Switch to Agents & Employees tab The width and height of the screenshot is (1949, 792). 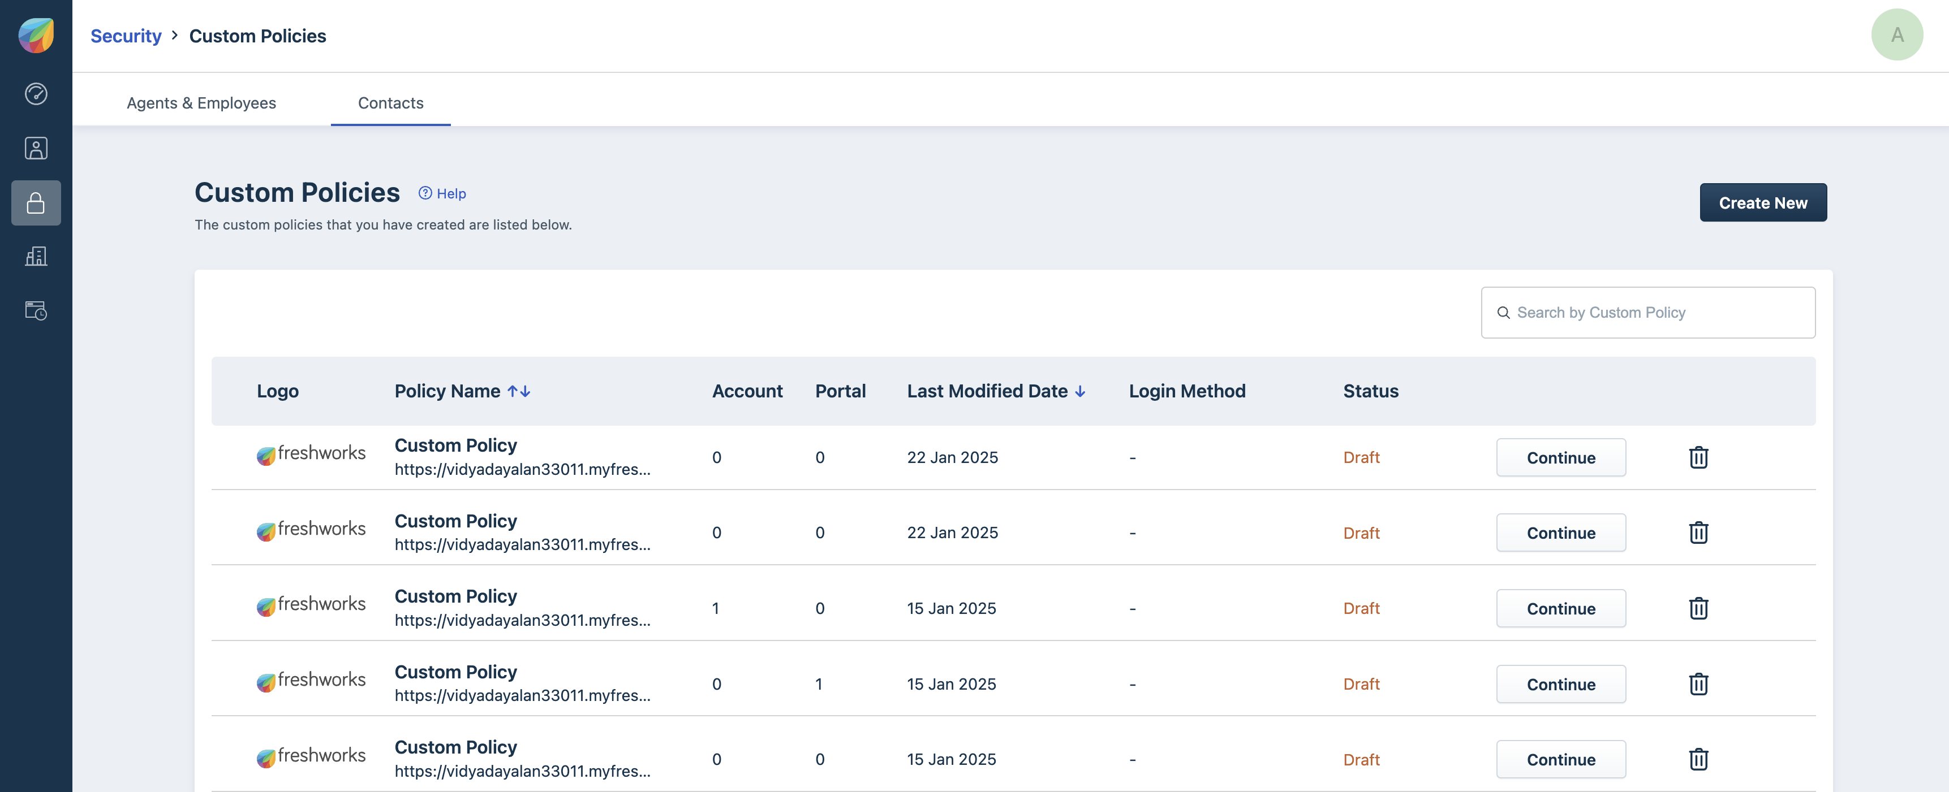click(x=201, y=103)
